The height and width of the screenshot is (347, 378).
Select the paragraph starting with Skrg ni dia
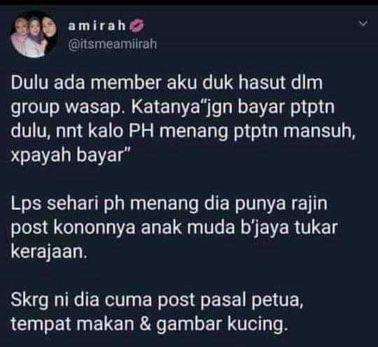click(x=157, y=312)
